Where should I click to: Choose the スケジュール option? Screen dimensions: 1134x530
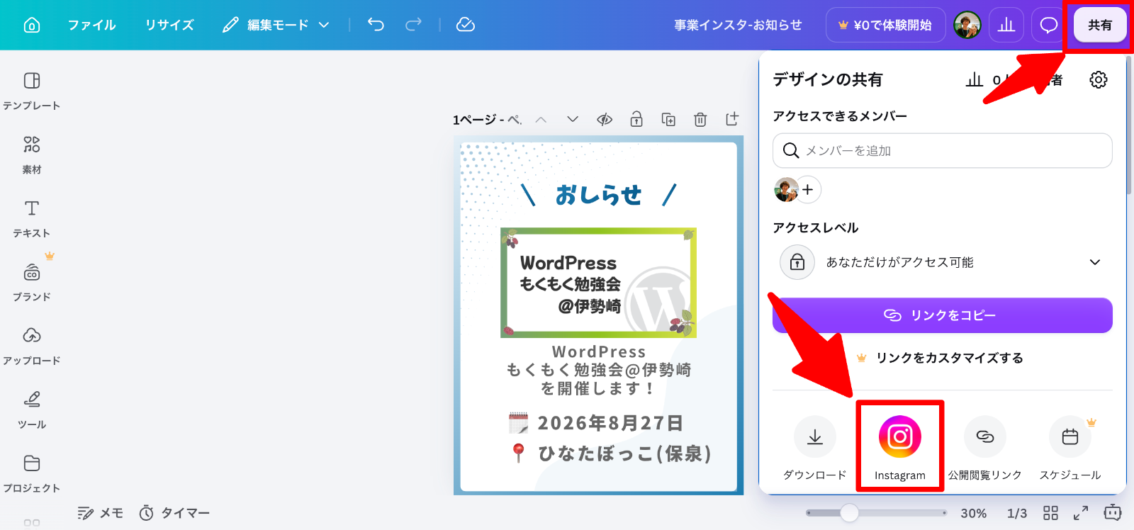tap(1070, 448)
